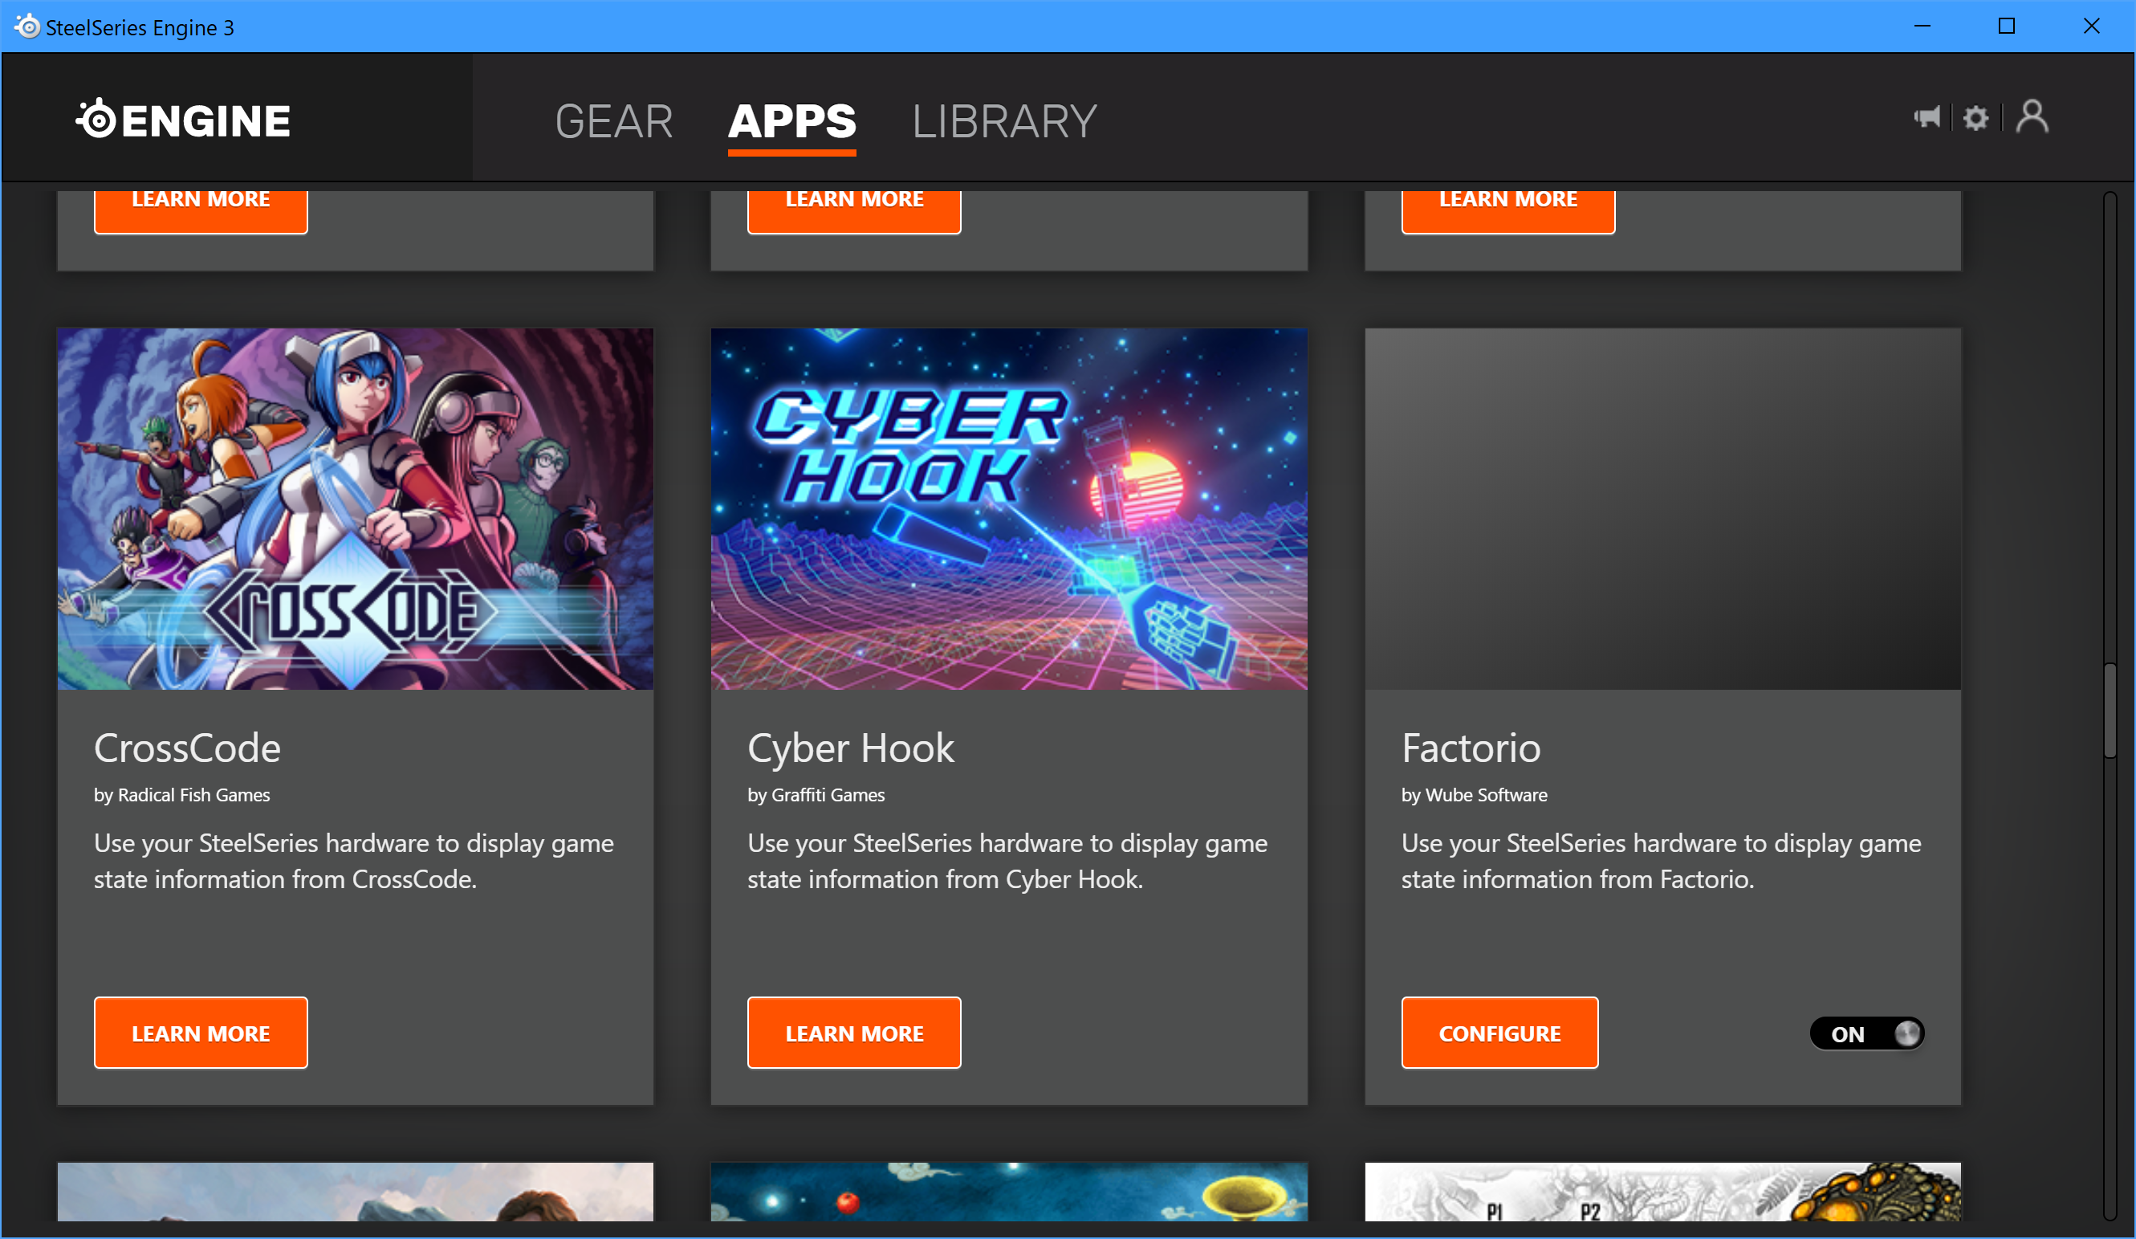Click Learn More under CrossCode

pyautogui.click(x=201, y=1033)
